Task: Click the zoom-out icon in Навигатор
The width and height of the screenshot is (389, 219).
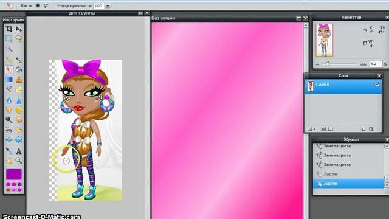Action: [317, 64]
